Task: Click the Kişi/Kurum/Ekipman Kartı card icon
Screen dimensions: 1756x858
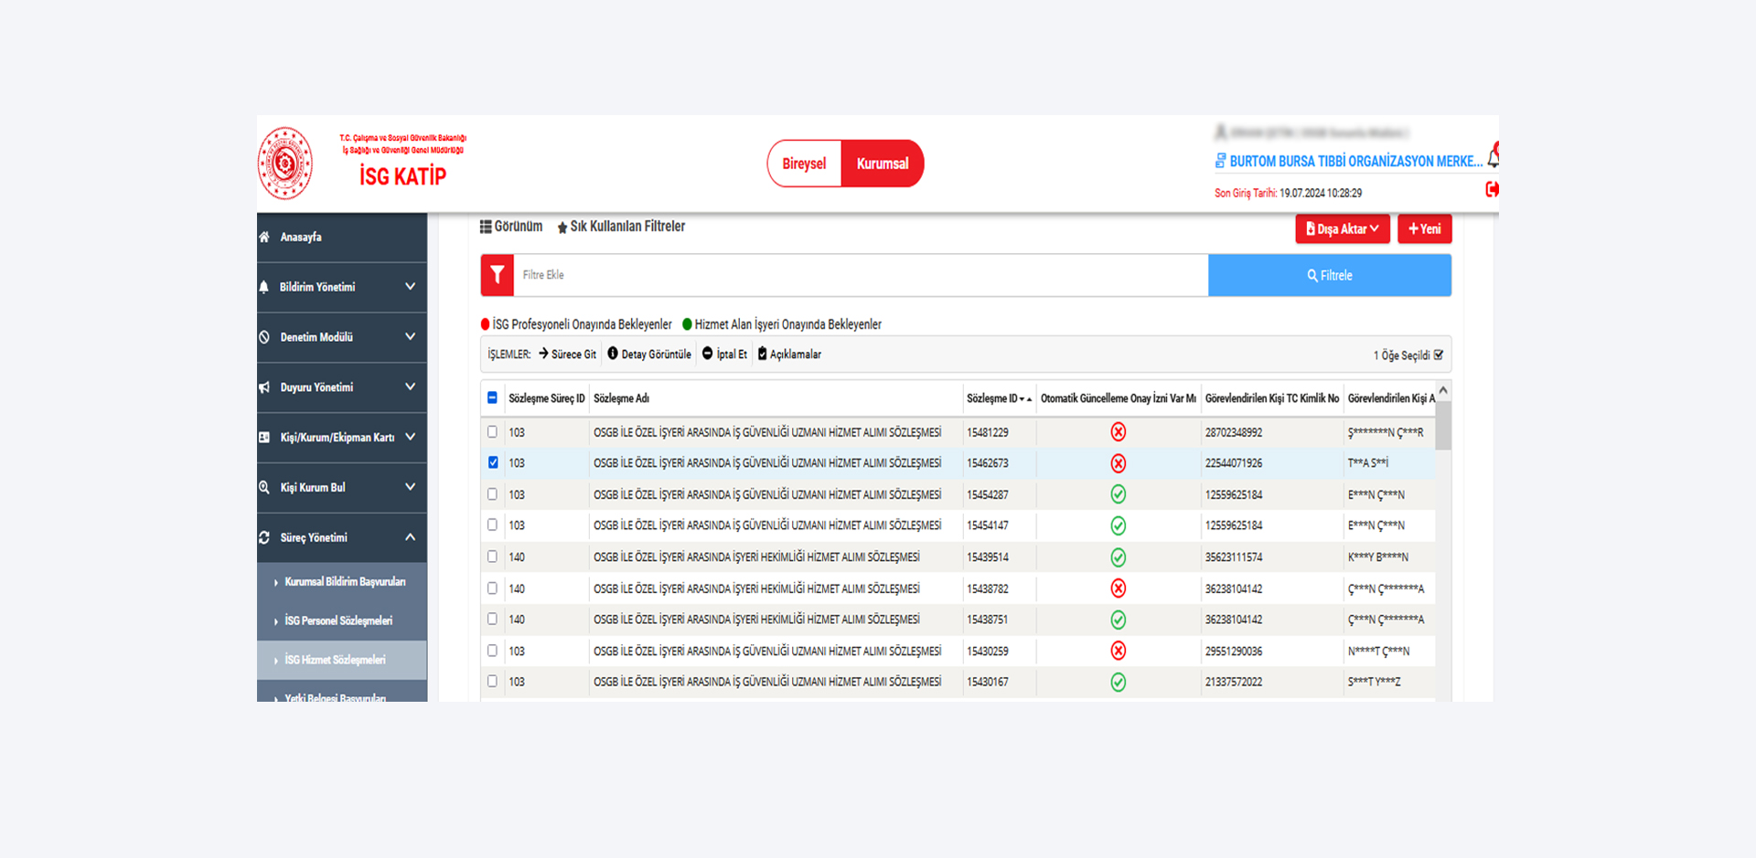Action: 264,437
